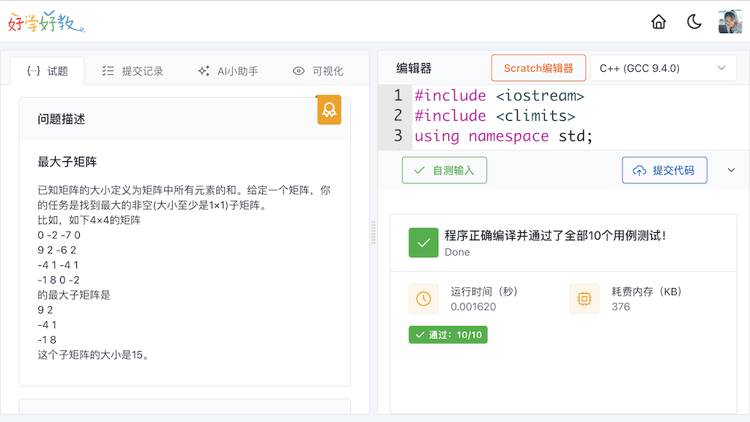750x422 pixels.
Task: Click the home icon in the top bar
Action: 658,21
